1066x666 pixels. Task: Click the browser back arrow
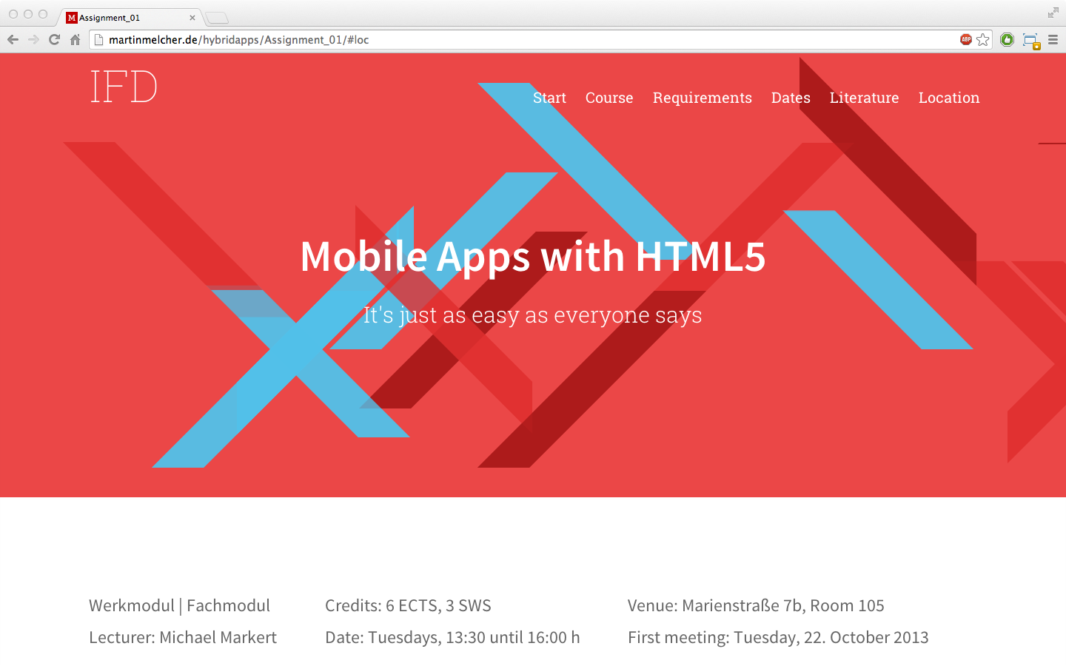coord(13,40)
